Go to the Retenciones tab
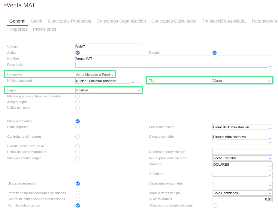Screen dimensions: 278x208 click(264, 21)
